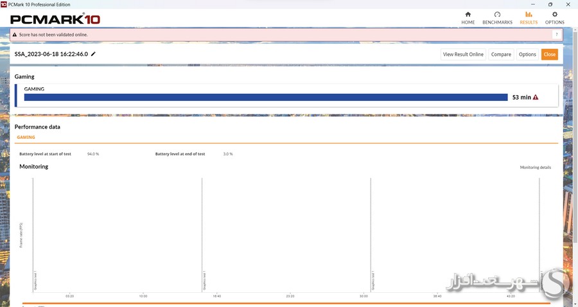Click the orange Close button
The width and height of the screenshot is (578, 307).
click(x=549, y=54)
